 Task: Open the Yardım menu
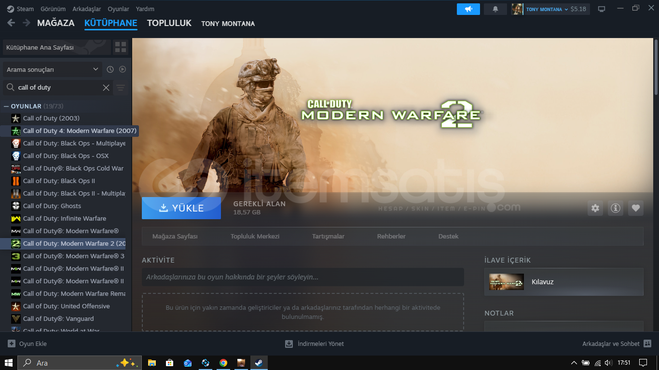(145, 9)
